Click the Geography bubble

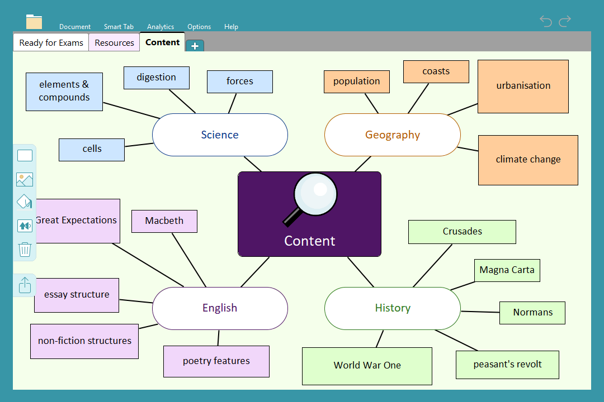[x=392, y=135]
